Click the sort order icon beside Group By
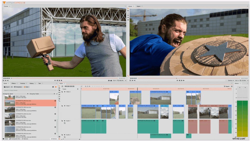Image resolution: width=250 pixels, height=141 pixels. pos(57,94)
